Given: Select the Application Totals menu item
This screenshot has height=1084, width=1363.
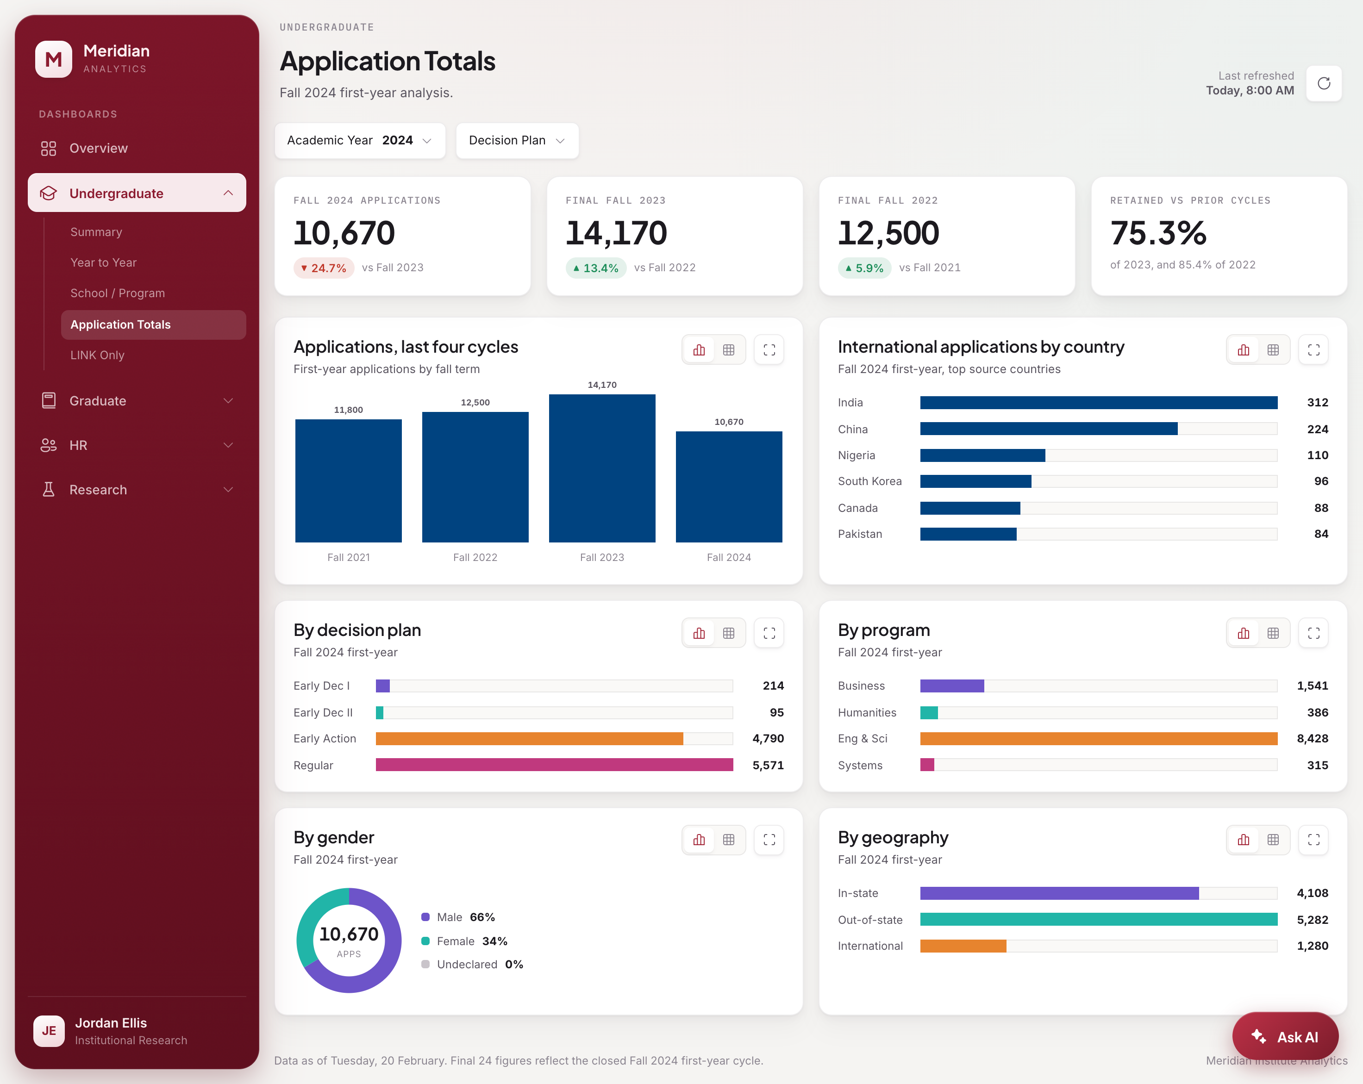Looking at the screenshot, I should [154, 324].
